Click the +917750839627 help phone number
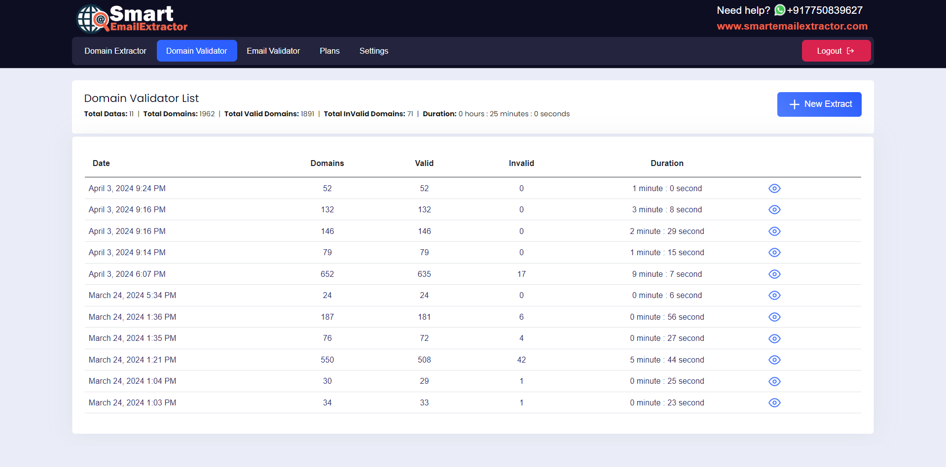Image resolution: width=946 pixels, height=467 pixels. [825, 10]
